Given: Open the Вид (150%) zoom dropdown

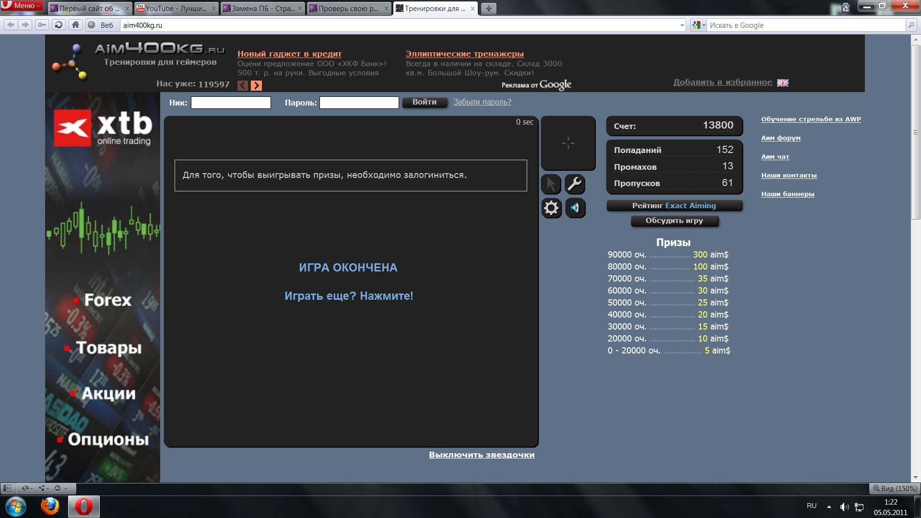Looking at the screenshot, I should click(895, 488).
